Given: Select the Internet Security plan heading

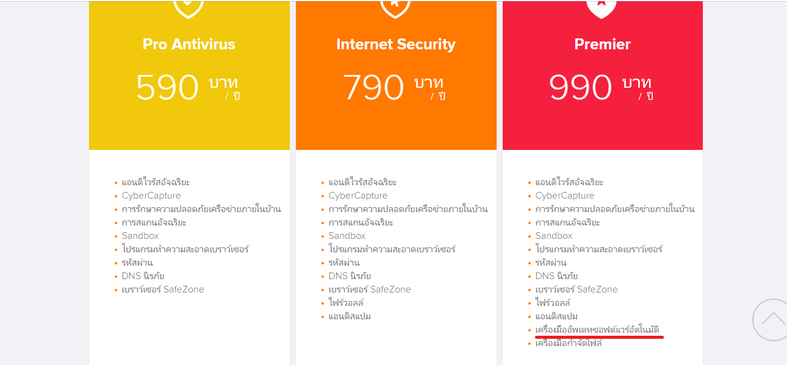Looking at the screenshot, I should 395,44.
